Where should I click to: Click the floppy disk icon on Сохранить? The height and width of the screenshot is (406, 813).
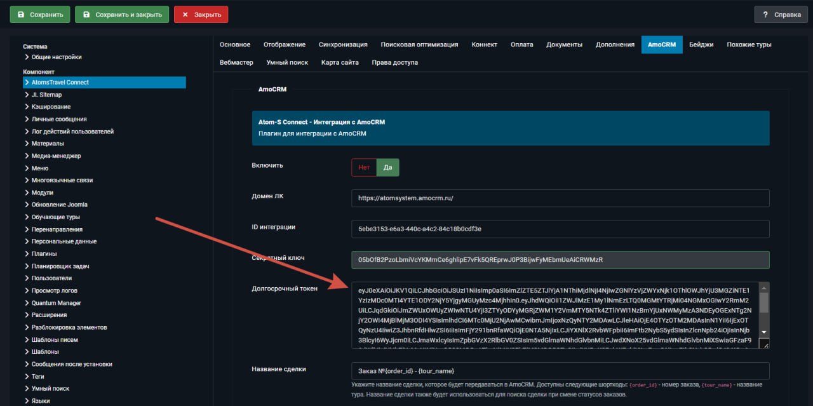(x=22, y=15)
